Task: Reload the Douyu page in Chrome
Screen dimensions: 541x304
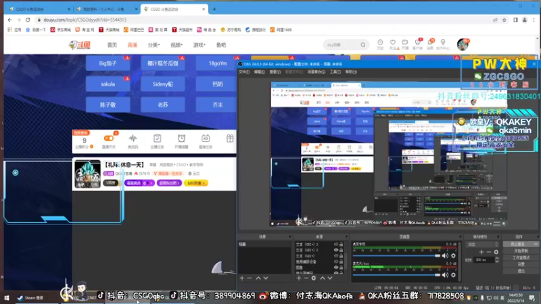Action: 28,20
